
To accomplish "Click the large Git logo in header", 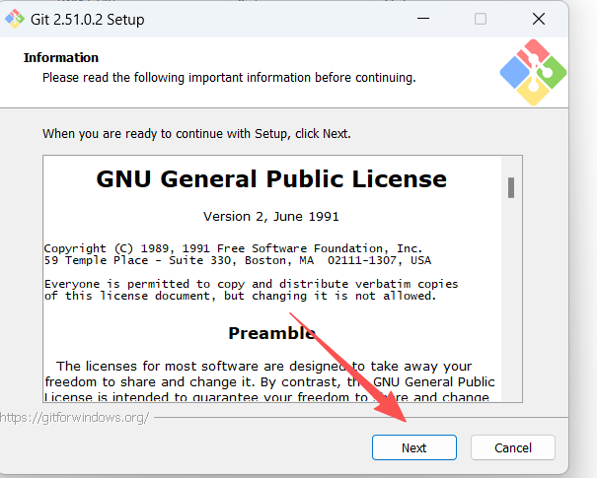I will coord(533,72).
